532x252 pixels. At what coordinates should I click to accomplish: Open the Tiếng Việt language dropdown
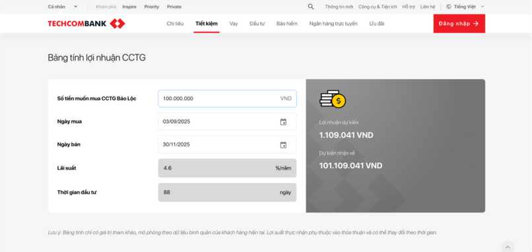point(465,7)
